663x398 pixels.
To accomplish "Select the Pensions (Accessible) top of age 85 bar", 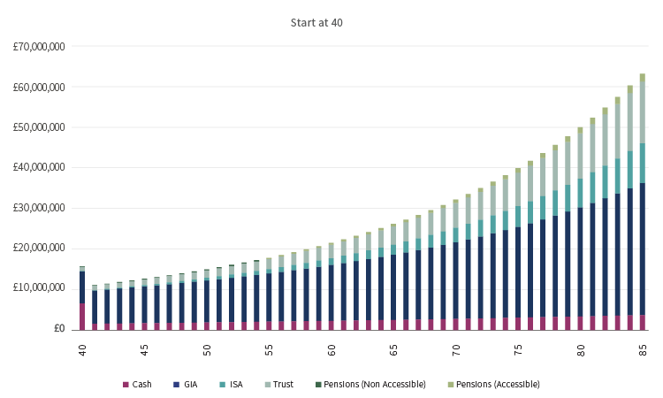I will coord(643,78).
